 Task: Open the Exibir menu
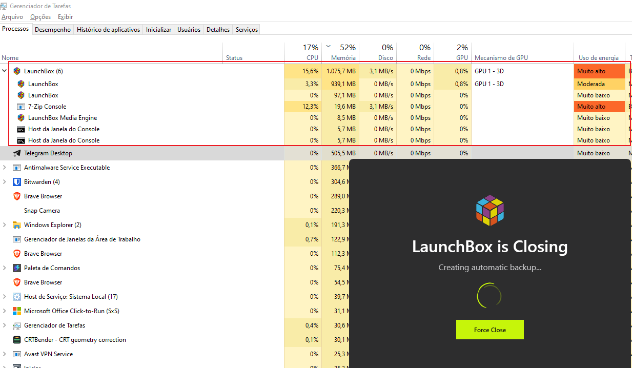(65, 17)
